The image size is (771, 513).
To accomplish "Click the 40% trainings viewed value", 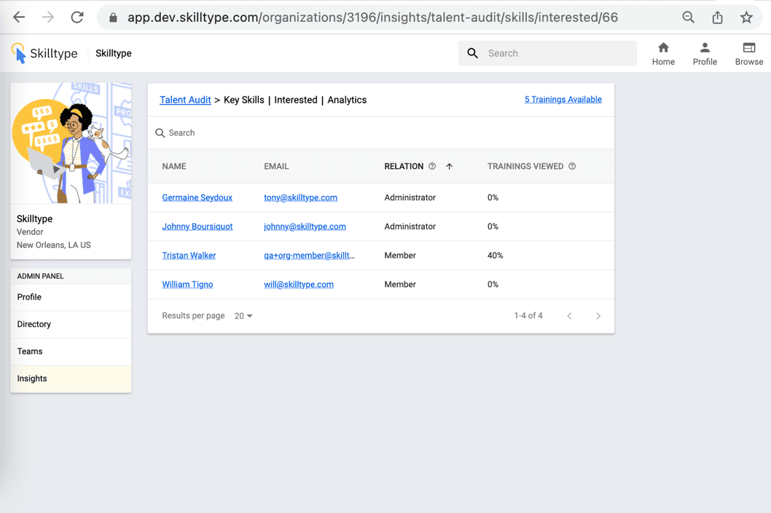I will pos(495,255).
